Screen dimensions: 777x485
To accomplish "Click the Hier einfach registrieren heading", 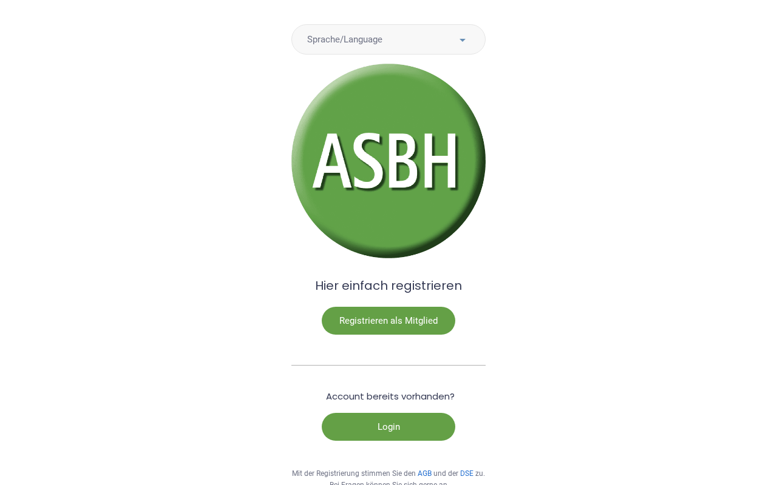I will (x=388, y=286).
